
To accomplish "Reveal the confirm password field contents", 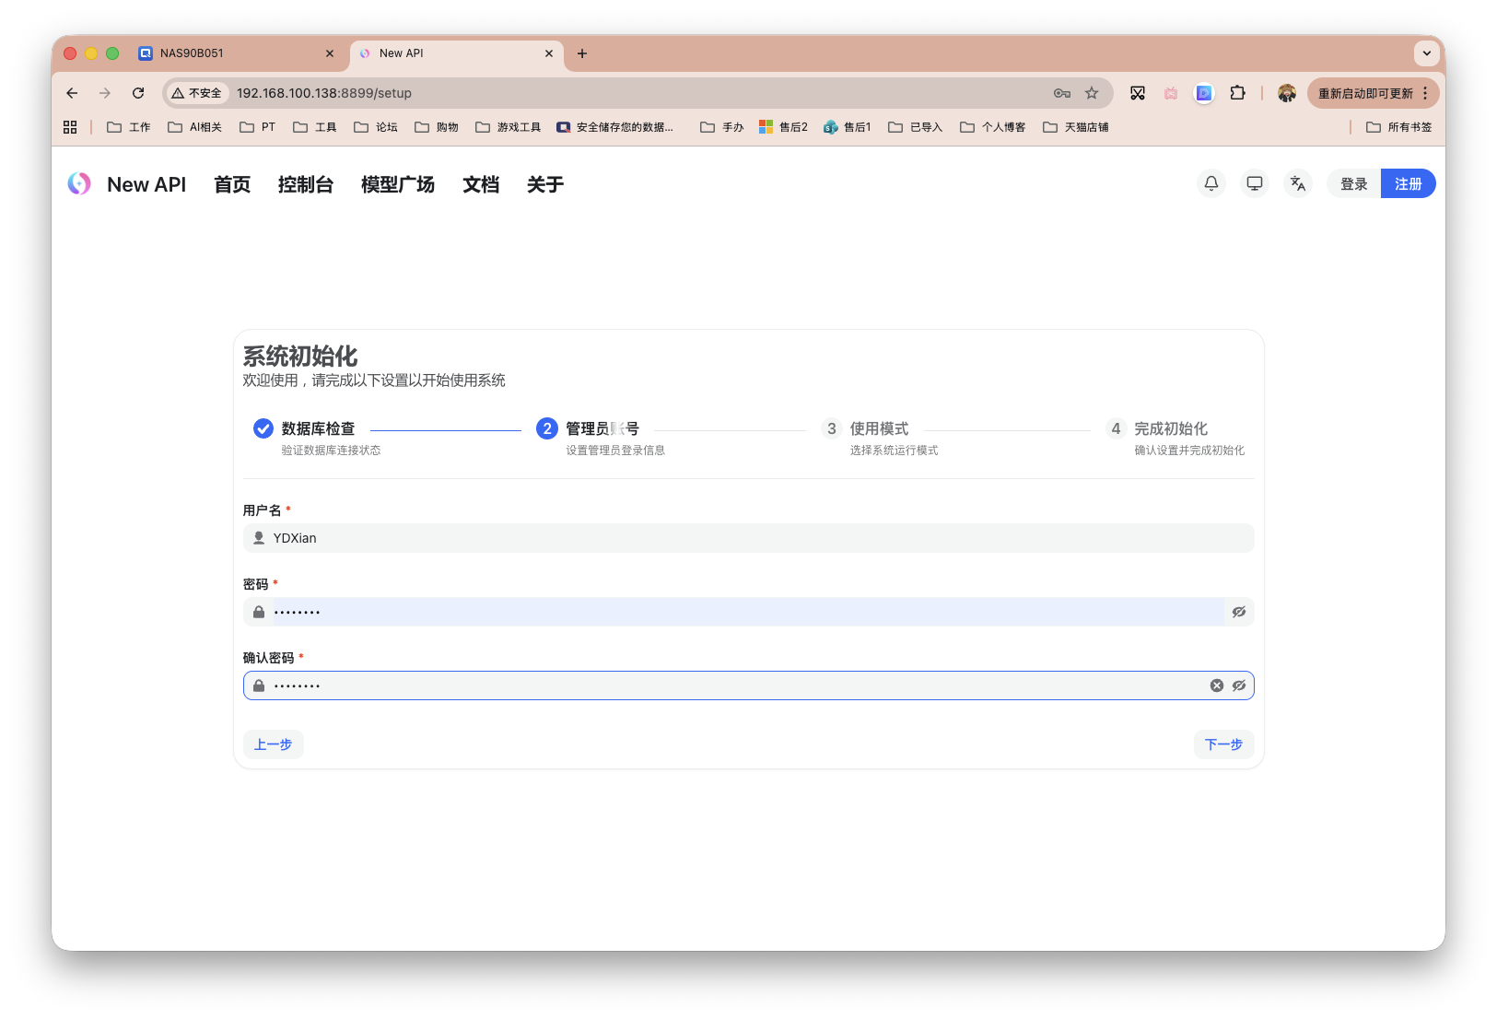I will pyautogui.click(x=1239, y=685).
